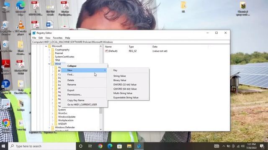This screenshot has height=150, width=268.
Task: Click the TPM folder icon
Action: click(x=53, y=60)
